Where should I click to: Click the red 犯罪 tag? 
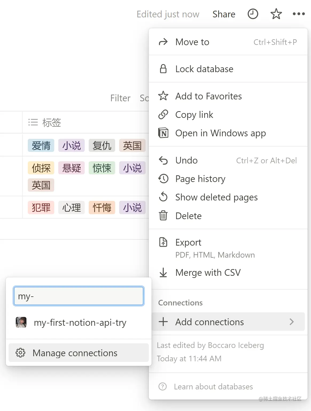click(x=41, y=208)
